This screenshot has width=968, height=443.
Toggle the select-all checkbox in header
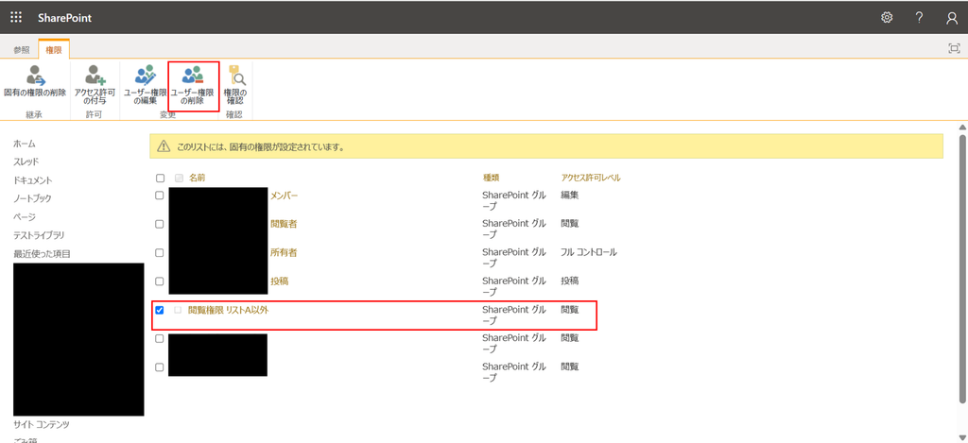[x=160, y=179]
